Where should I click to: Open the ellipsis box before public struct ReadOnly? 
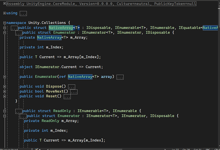[19, 111]
